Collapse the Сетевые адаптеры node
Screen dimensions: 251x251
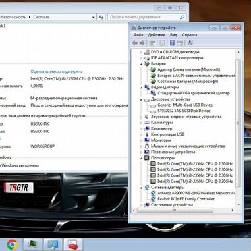tap(142, 188)
